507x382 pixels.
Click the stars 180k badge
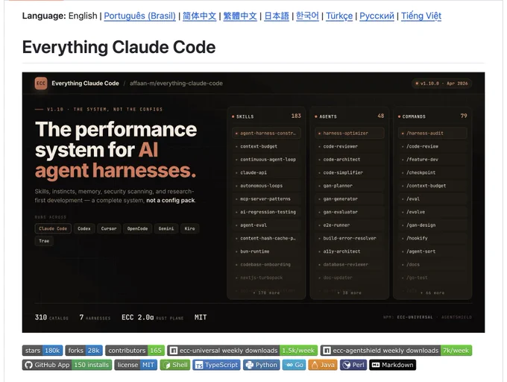tap(42, 351)
